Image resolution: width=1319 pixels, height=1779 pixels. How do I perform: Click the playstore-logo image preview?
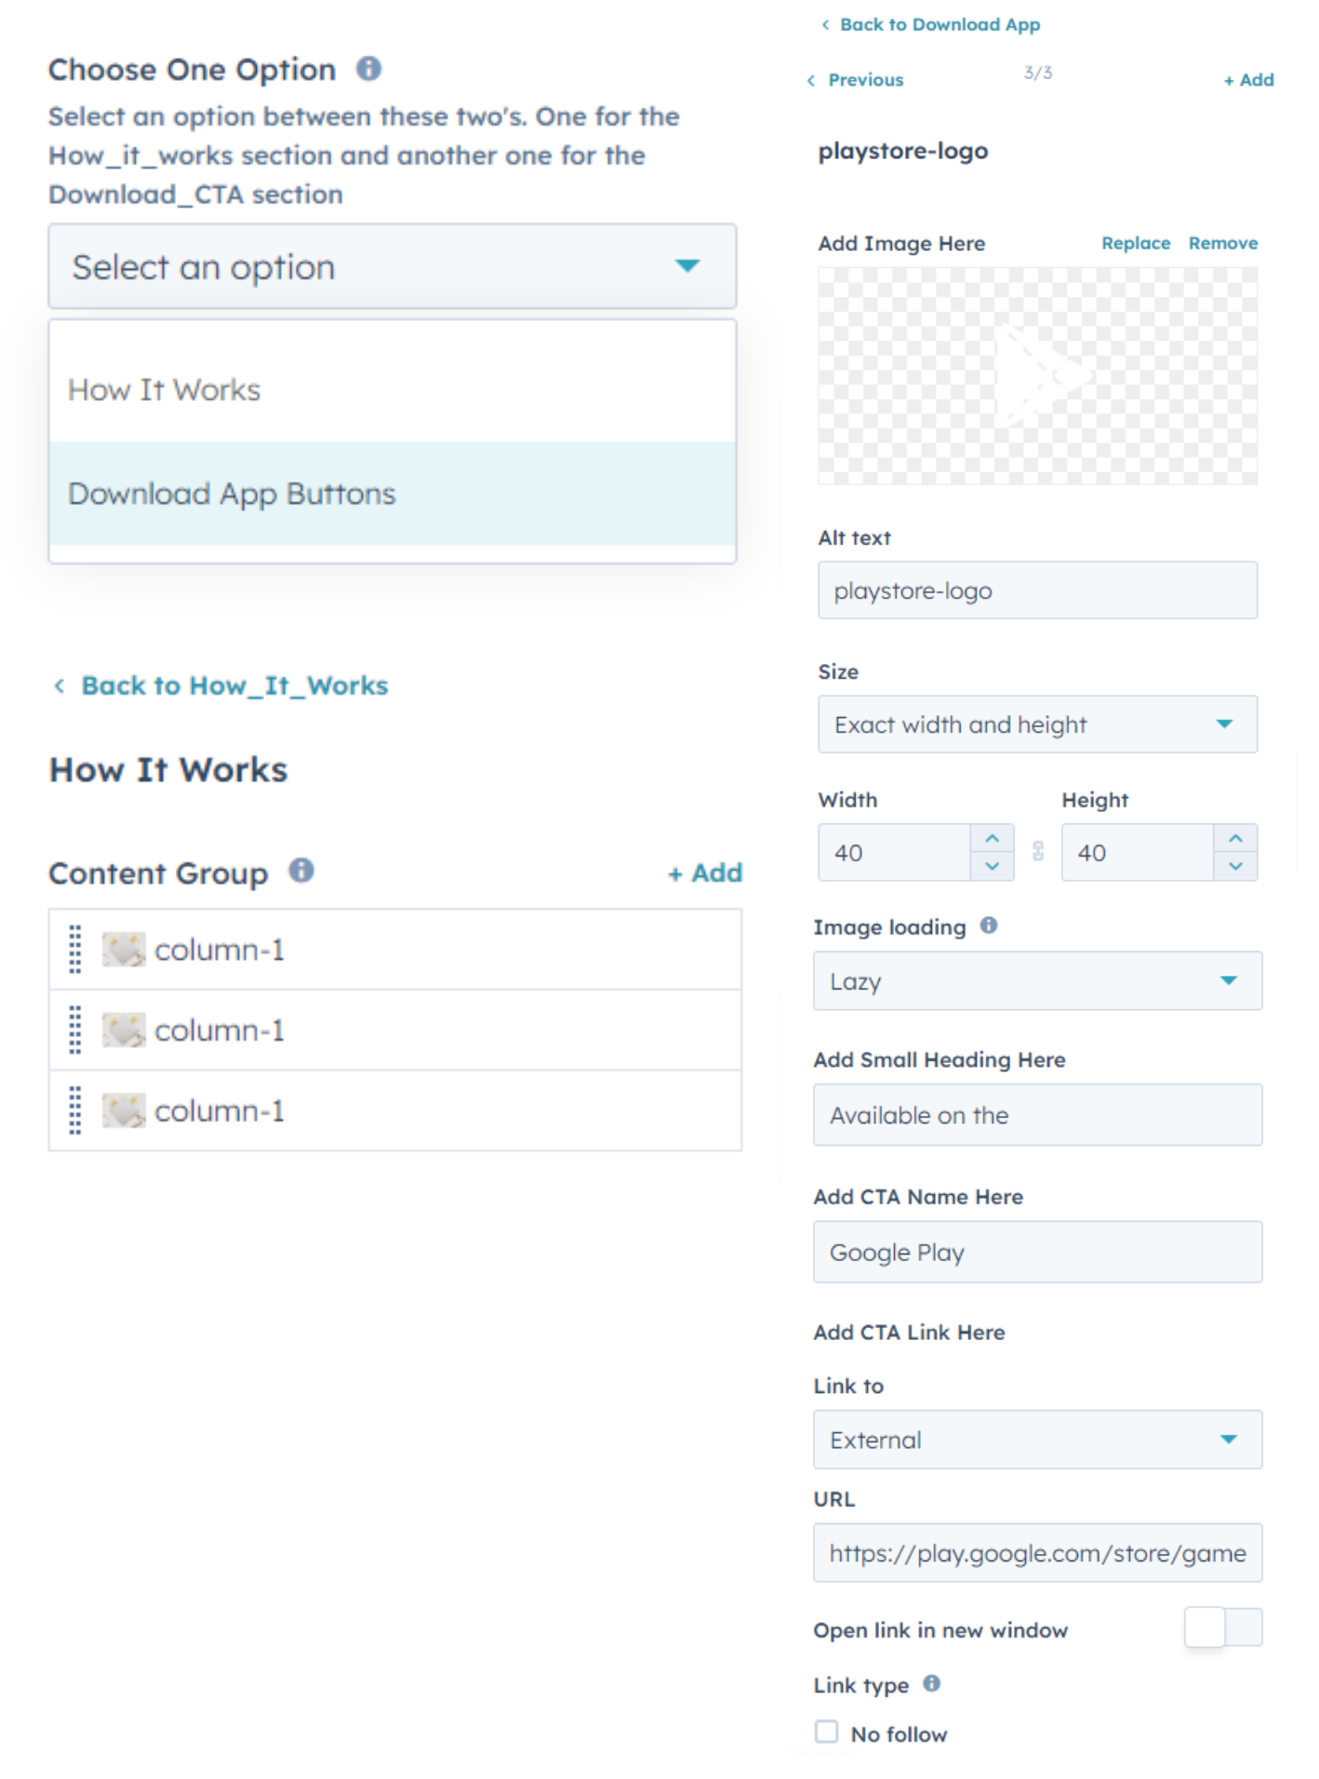(x=1037, y=376)
